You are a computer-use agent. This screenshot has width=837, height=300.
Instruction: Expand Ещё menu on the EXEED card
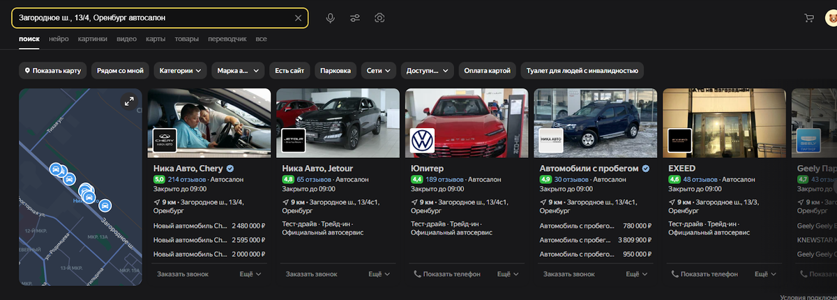coord(765,274)
